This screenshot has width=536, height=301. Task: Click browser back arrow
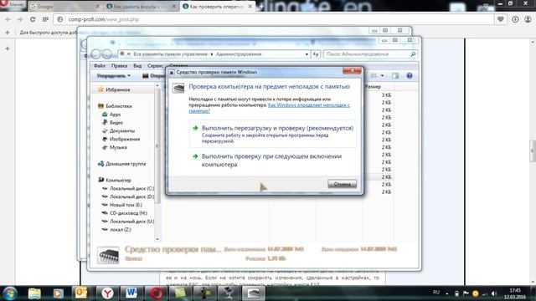(8, 19)
